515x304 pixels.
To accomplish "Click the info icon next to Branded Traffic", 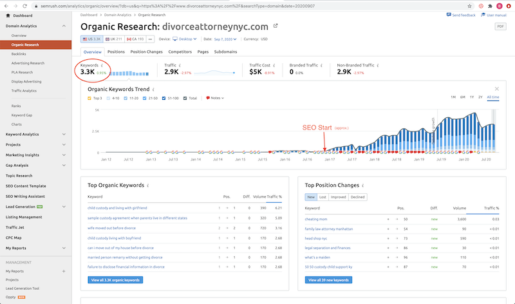I will (x=321, y=66).
